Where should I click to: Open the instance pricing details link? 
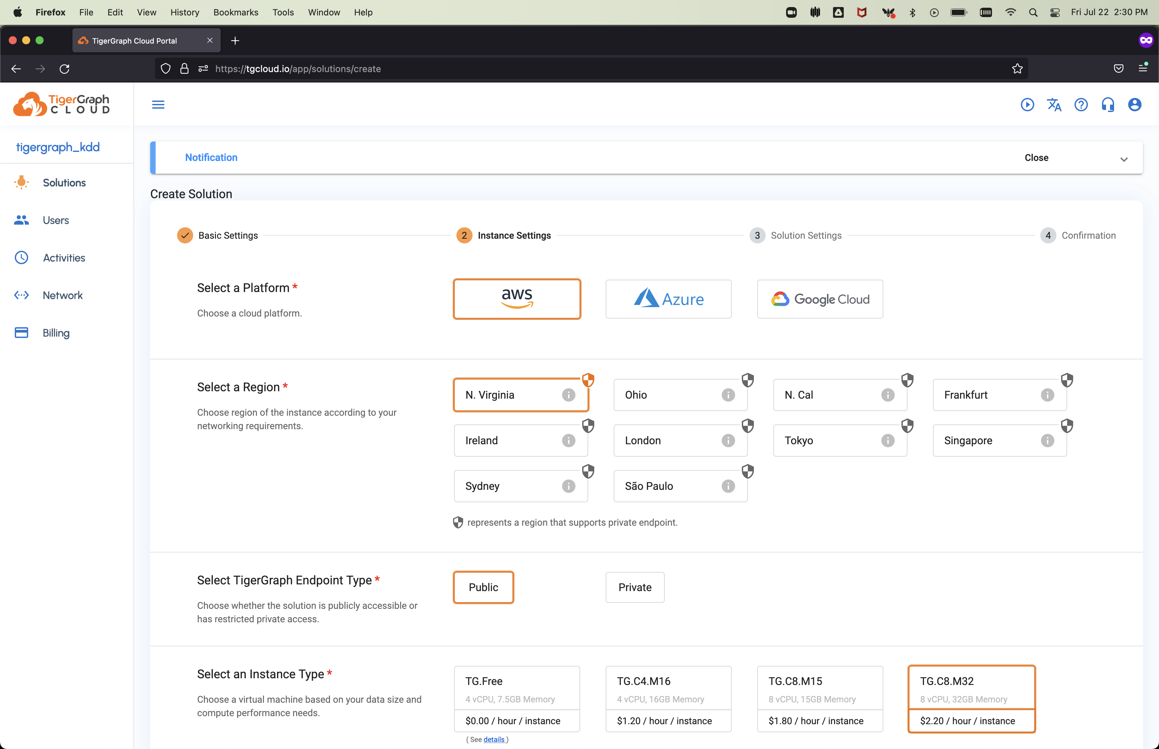[x=494, y=739]
